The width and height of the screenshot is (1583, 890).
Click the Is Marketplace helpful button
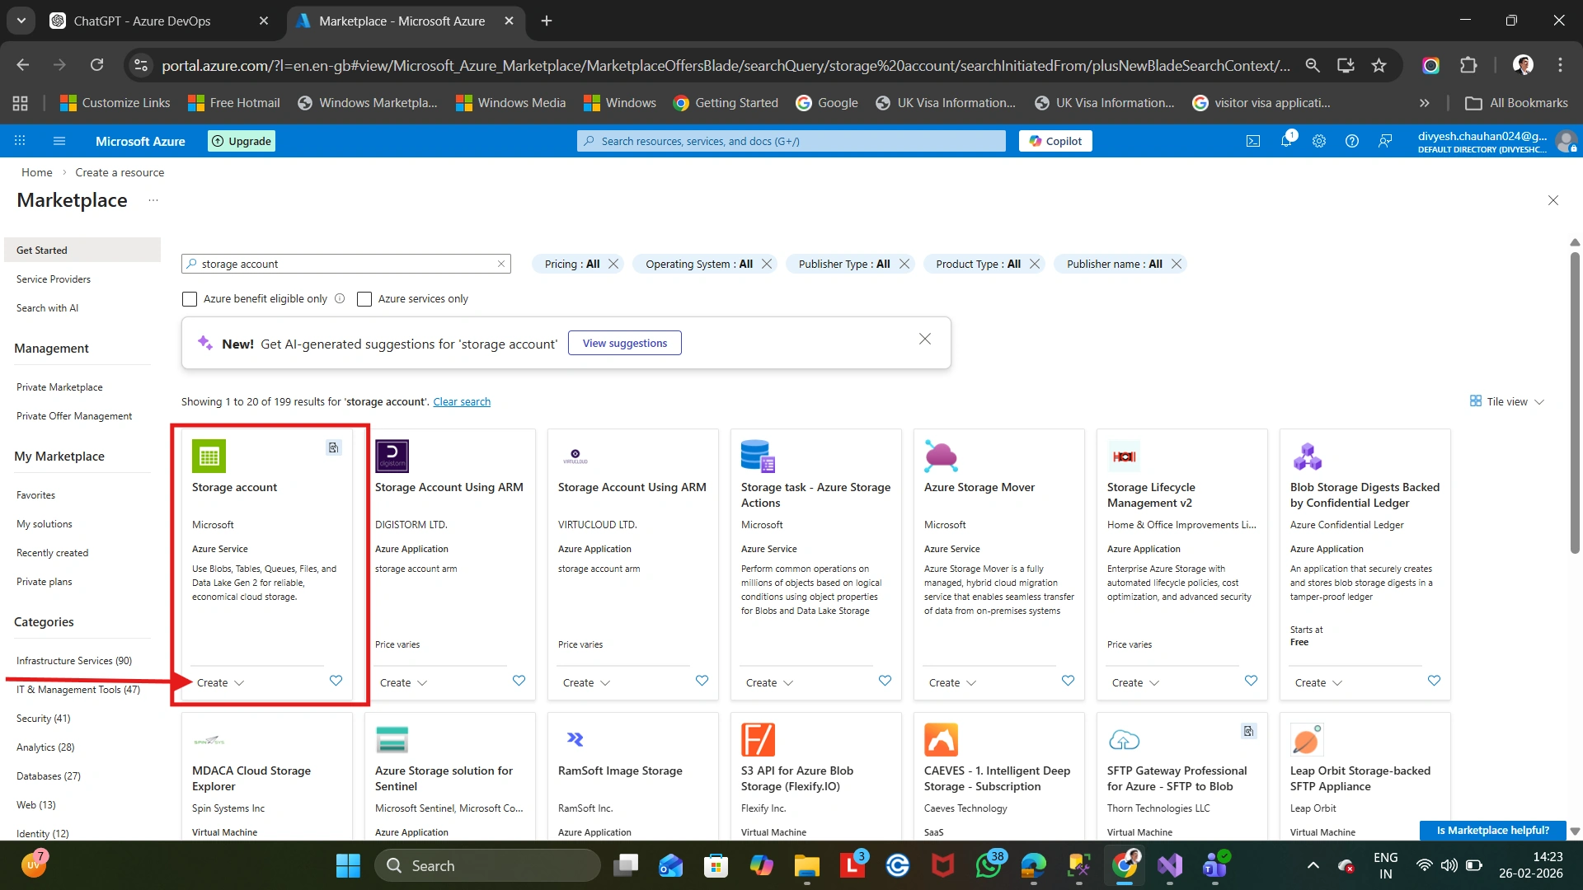tap(1493, 830)
